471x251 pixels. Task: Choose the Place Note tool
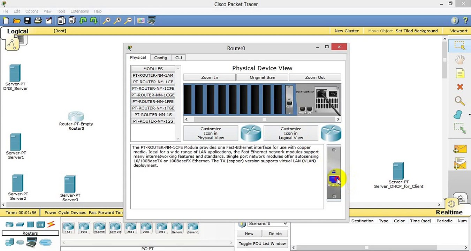460,73
